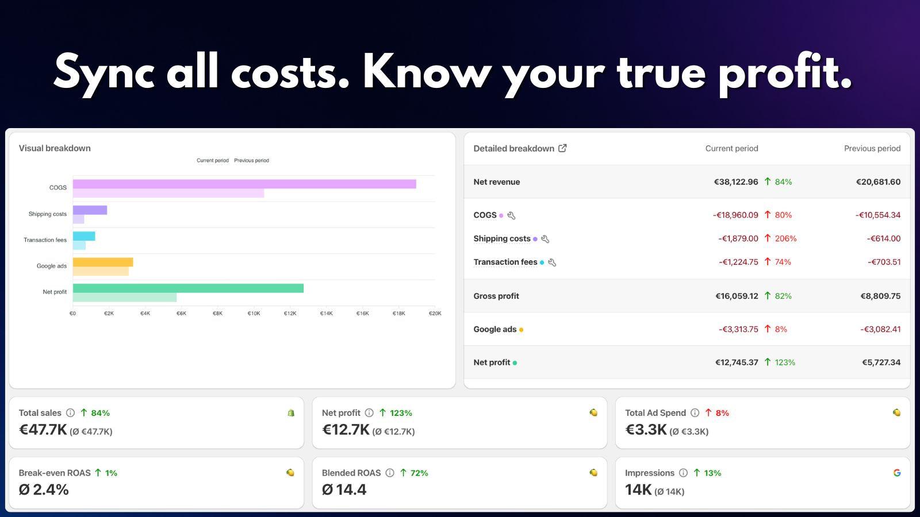Click the Gross profit value €16,059.12
This screenshot has width=920, height=517.
tap(737, 296)
